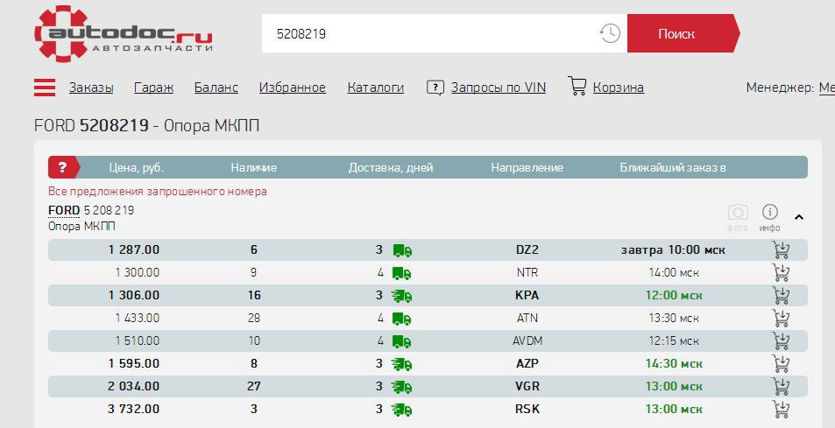Click the fast delivery truck in VGR row

(401, 387)
